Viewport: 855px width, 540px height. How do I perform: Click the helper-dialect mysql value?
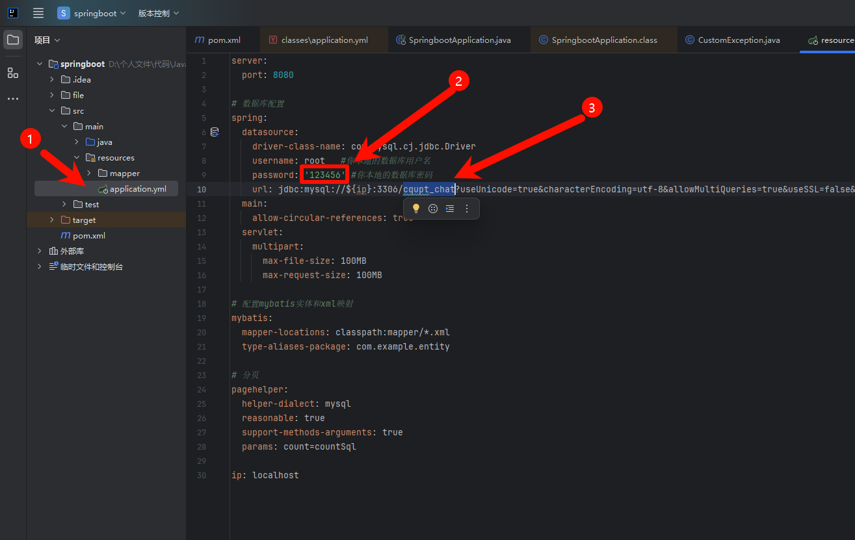coord(338,404)
